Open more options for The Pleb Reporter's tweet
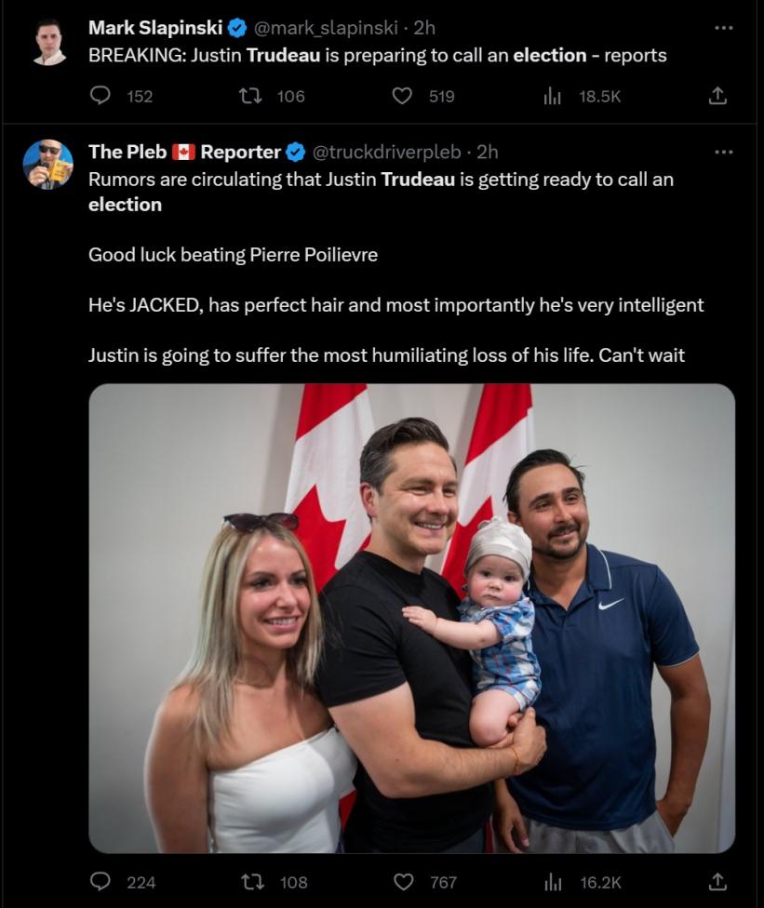The image size is (764, 908). 723,152
